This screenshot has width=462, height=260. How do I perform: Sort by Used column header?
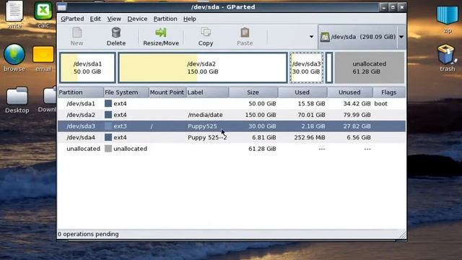[x=302, y=92]
